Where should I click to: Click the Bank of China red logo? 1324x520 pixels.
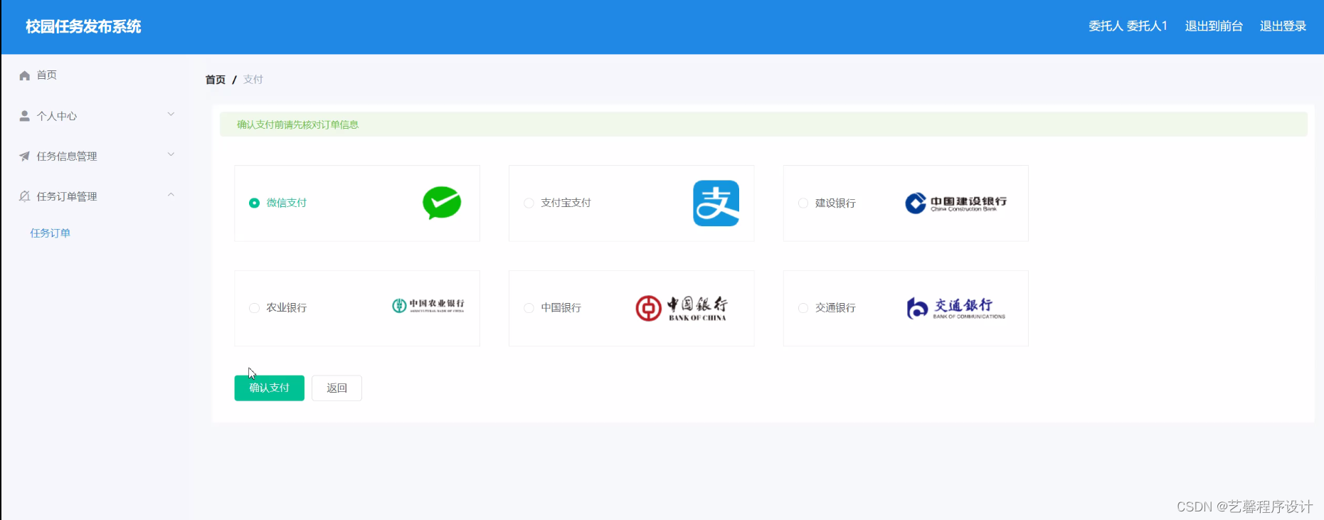click(681, 308)
